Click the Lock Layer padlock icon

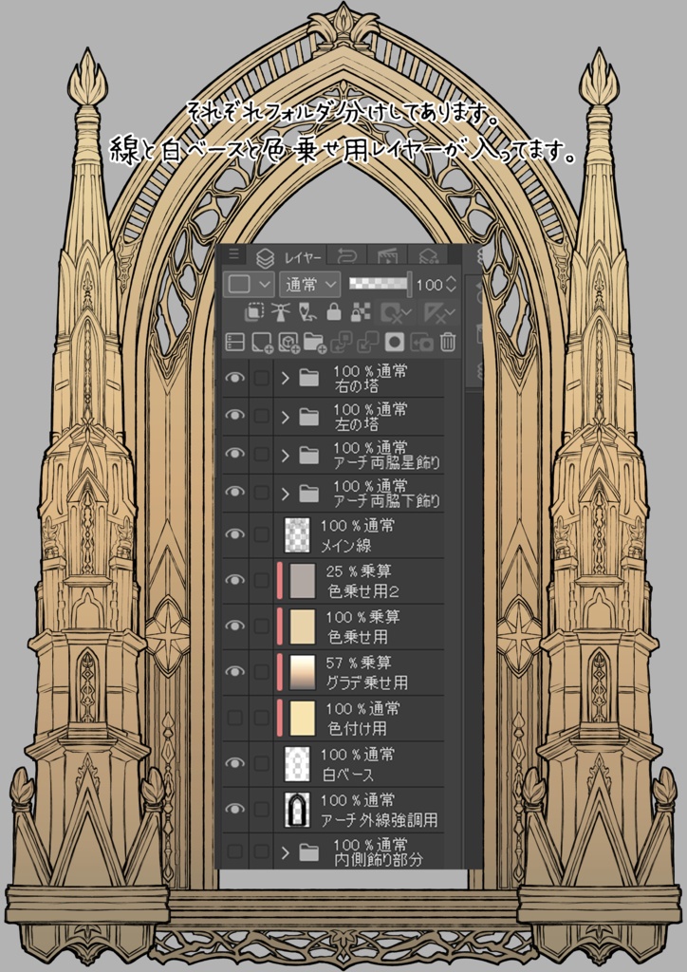[334, 312]
